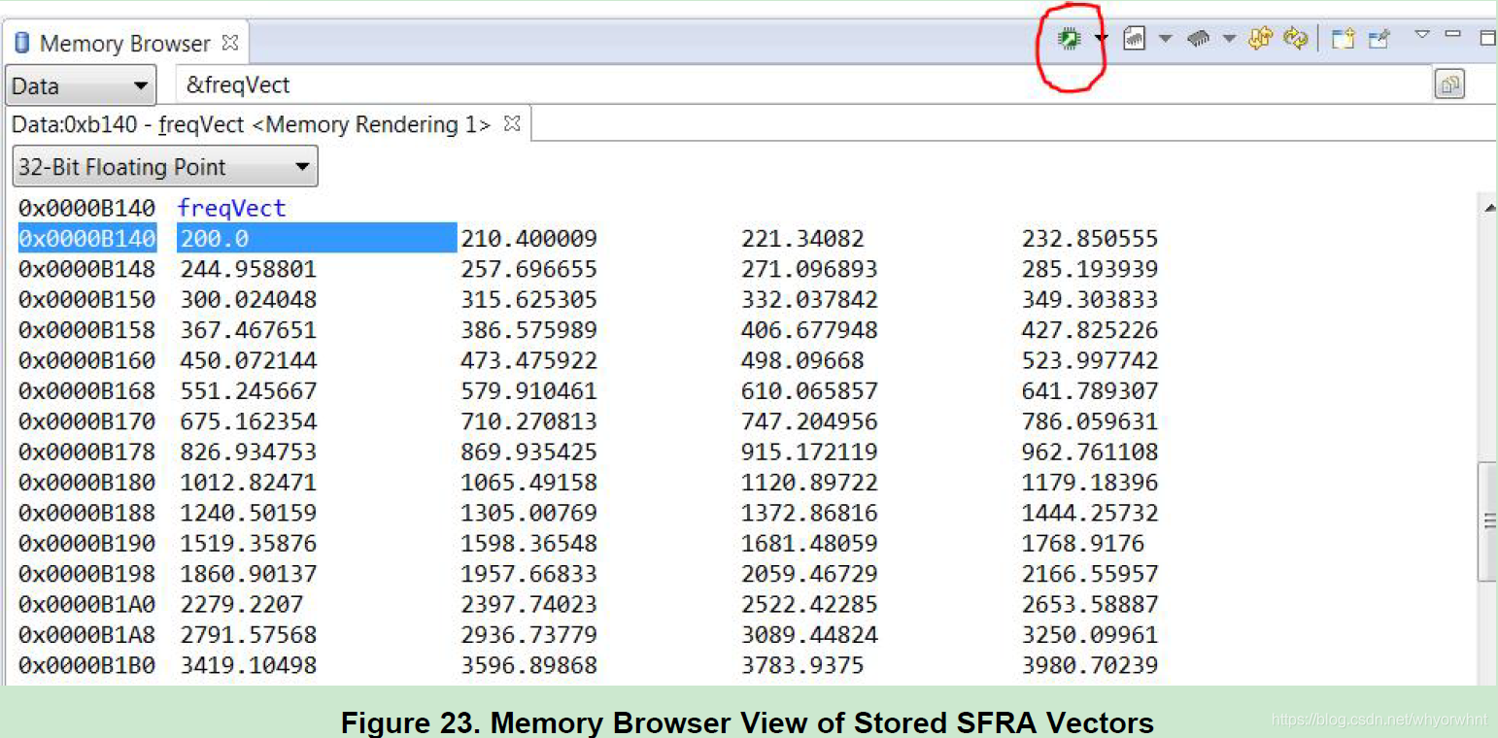Click address 0x0000B150

click(87, 299)
